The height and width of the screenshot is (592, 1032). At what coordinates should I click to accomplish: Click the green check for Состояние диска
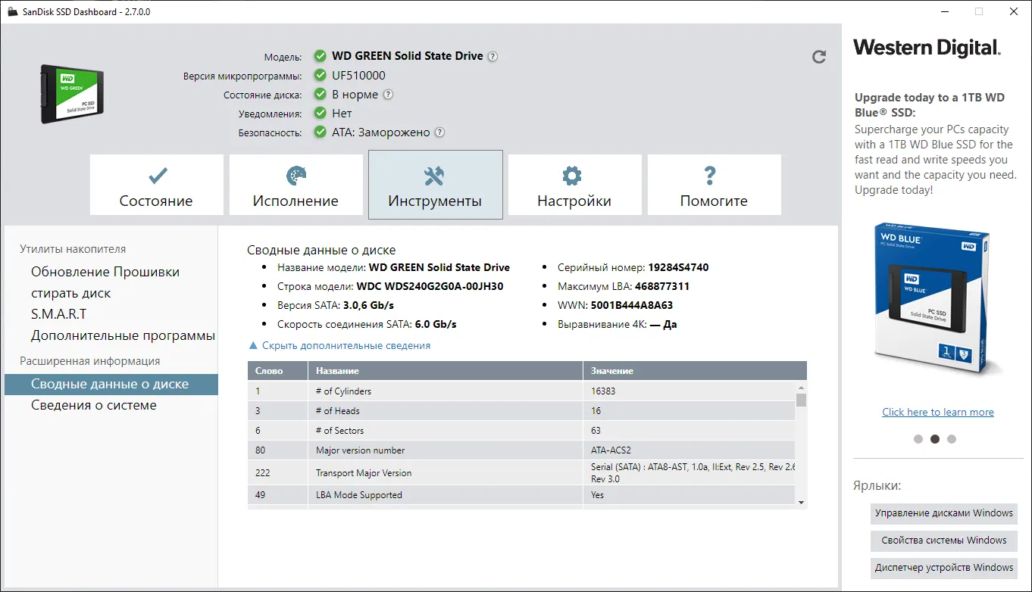point(321,95)
